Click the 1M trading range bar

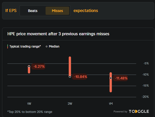111,82
